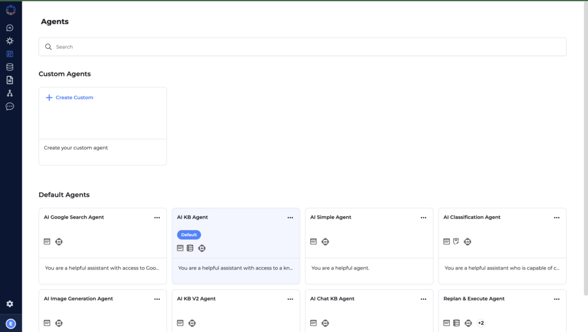The height and width of the screenshot is (332, 588).
Task: Expand the Replan & Execute Agent menu
Action: coord(556,299)
